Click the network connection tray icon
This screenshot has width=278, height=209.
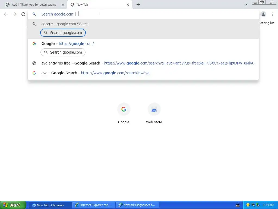[x=253, y=205]
